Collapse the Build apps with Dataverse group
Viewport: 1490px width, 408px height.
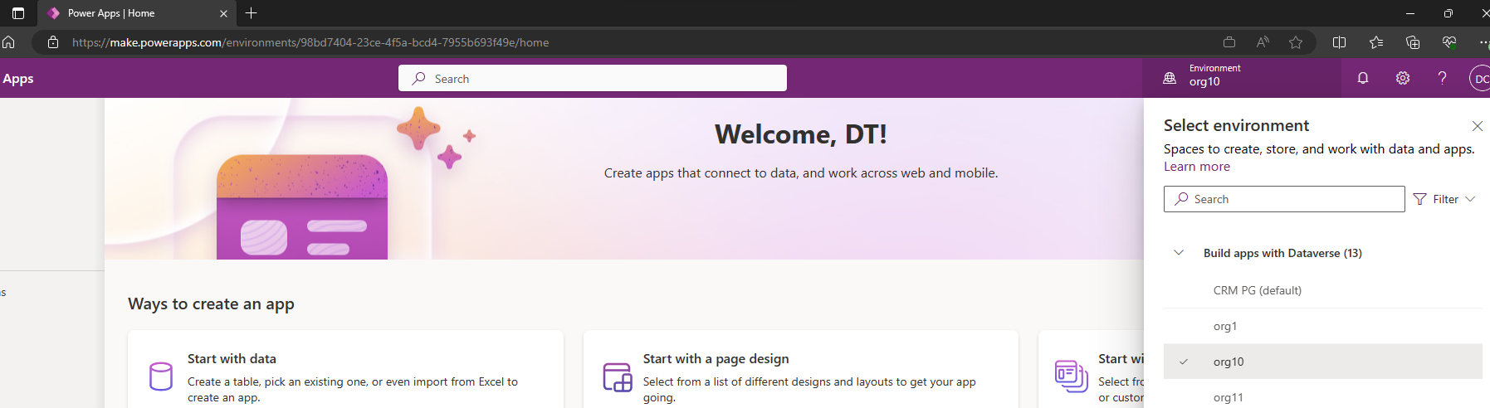tap(1179, 253)
